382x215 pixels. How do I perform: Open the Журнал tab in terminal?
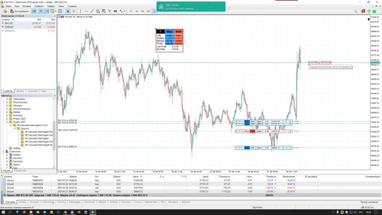[x=186, y=202]
